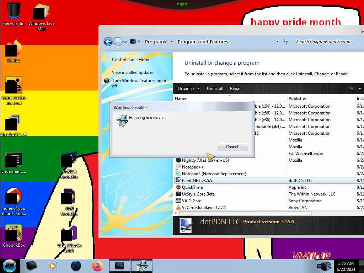This screenshot has width=364, height=273.
Task: Click the VideoLAN publisher cell
Action: click(298, 207)
